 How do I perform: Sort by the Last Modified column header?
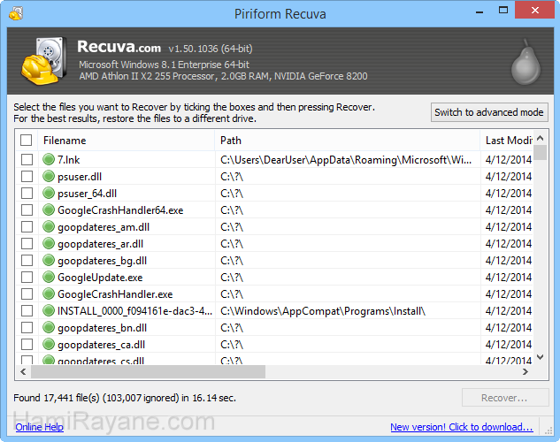click(x=508, y=141)
